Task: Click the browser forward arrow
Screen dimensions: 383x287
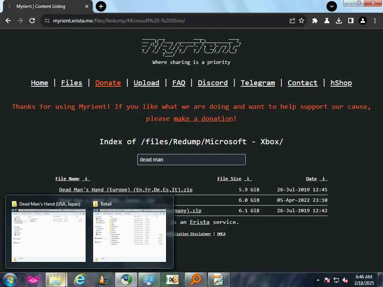Action: tap(20, 21)
